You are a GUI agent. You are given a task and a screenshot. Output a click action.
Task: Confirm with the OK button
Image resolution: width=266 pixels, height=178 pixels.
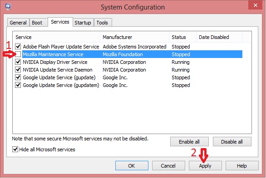132,166
